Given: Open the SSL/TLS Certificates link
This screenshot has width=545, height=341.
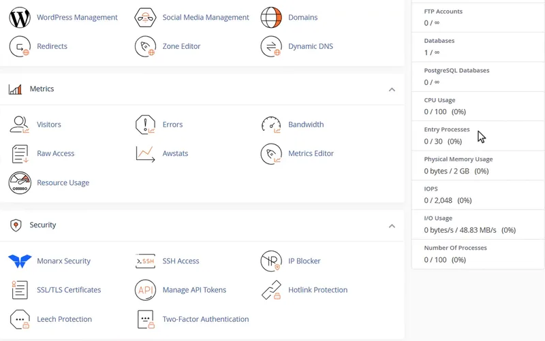Looking at the screenshot, I should (x=69, y=290).
